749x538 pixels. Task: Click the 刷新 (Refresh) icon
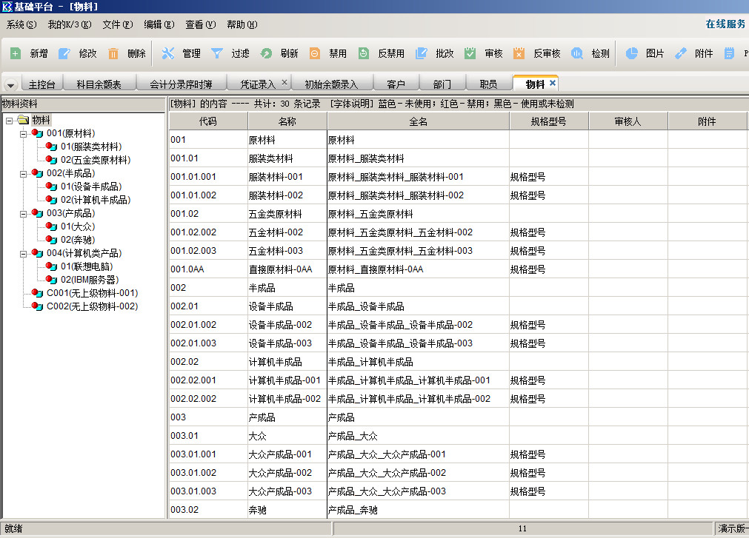266,53
